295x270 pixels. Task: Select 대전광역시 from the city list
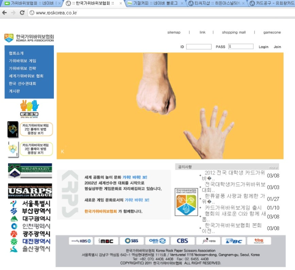coord(30,242)
